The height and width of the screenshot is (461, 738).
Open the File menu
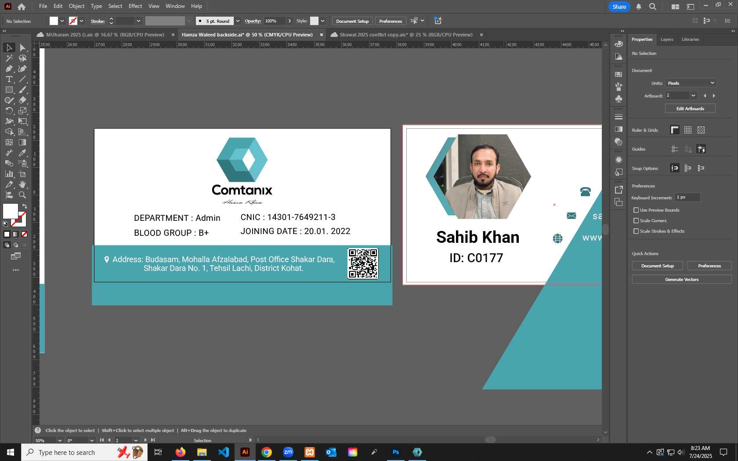(x=43, y=6)
